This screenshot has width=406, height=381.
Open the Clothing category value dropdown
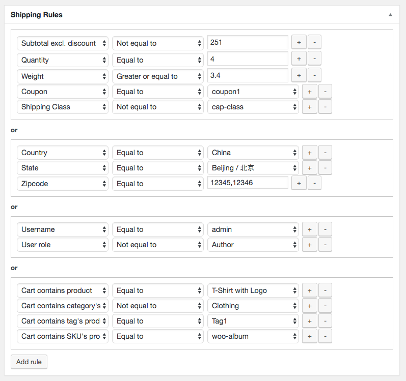(253, 306)
